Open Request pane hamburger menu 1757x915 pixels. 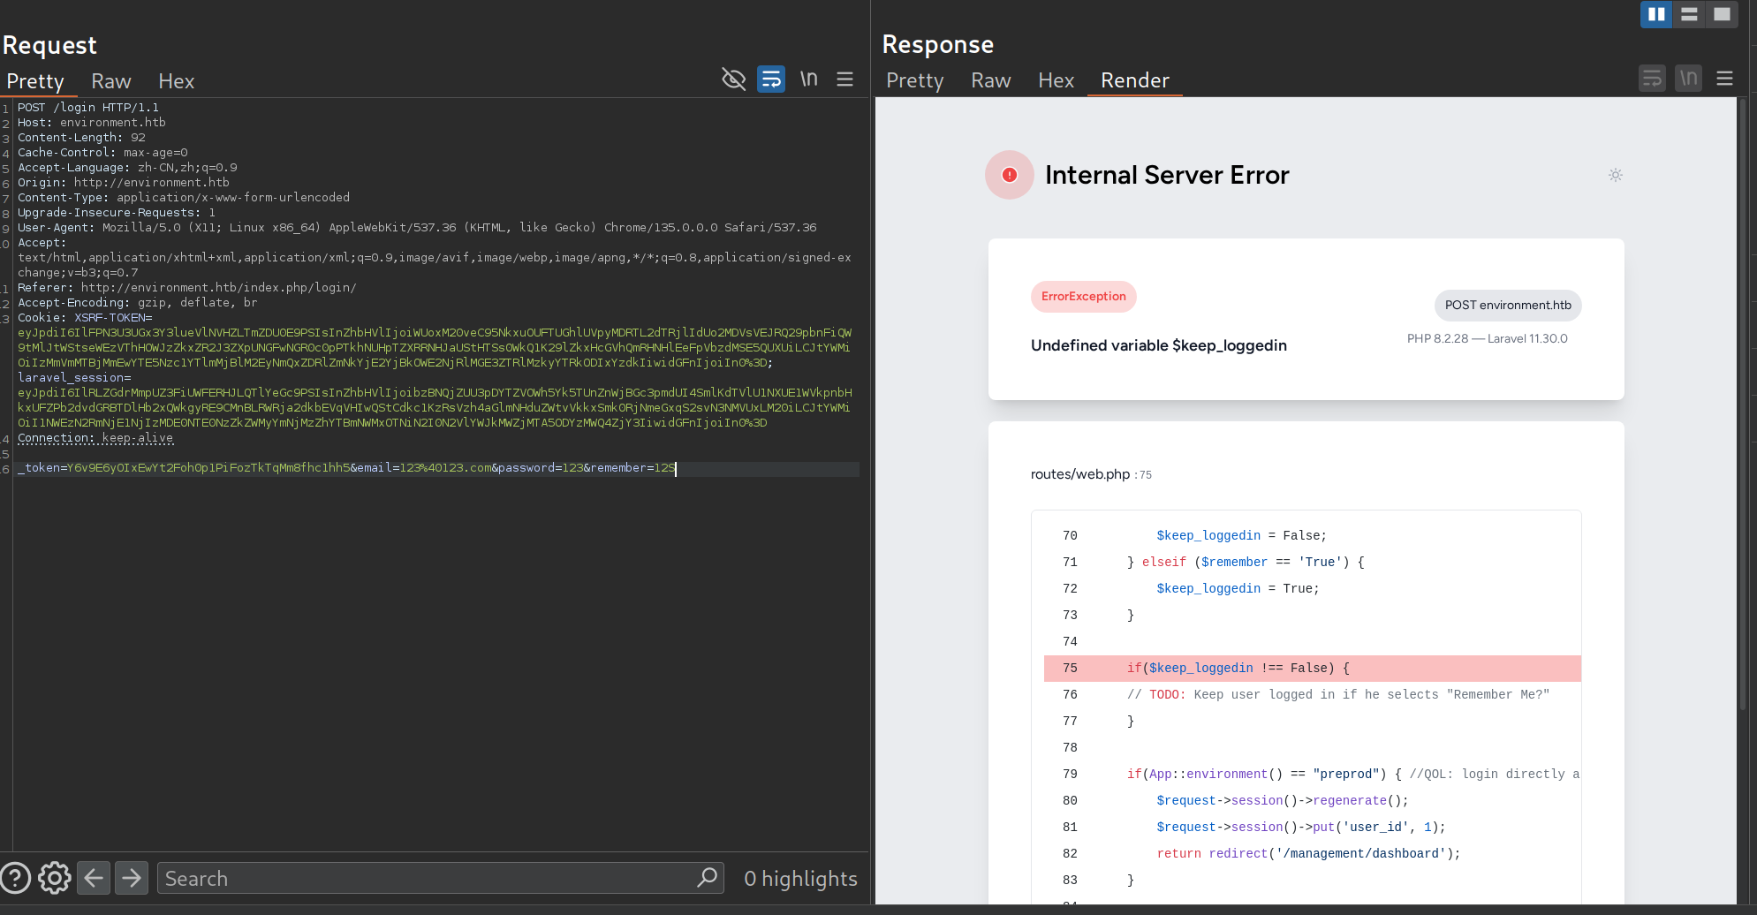point(844,79)
